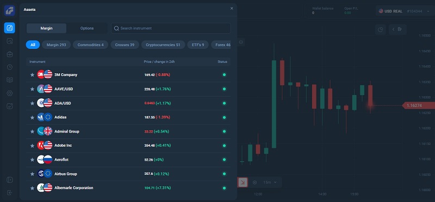The image size is (435, 202).
Task: Open the briefcase portfolio sidebar icon
Action: click(10, 54)
